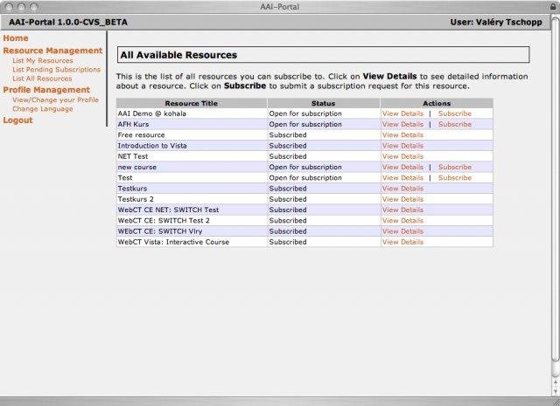Select 'AAI Demo @ kohala' title cell
This screenshot has width=560, height=406.
coord(192,114)
